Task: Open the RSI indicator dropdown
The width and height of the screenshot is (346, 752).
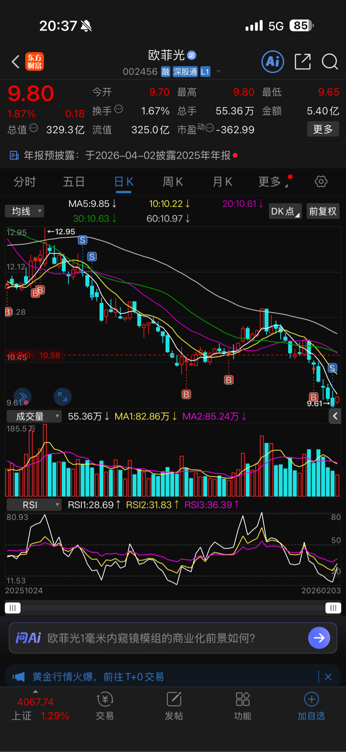Action: pos(34,505)
